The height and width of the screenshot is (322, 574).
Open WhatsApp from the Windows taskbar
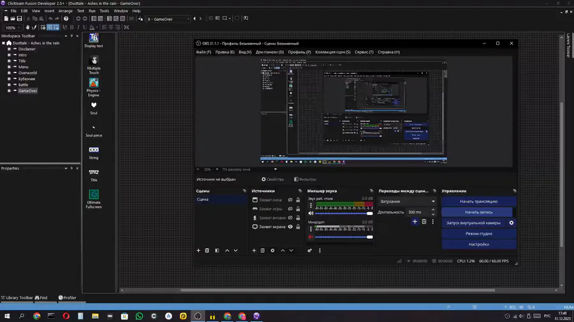point(139,316)
